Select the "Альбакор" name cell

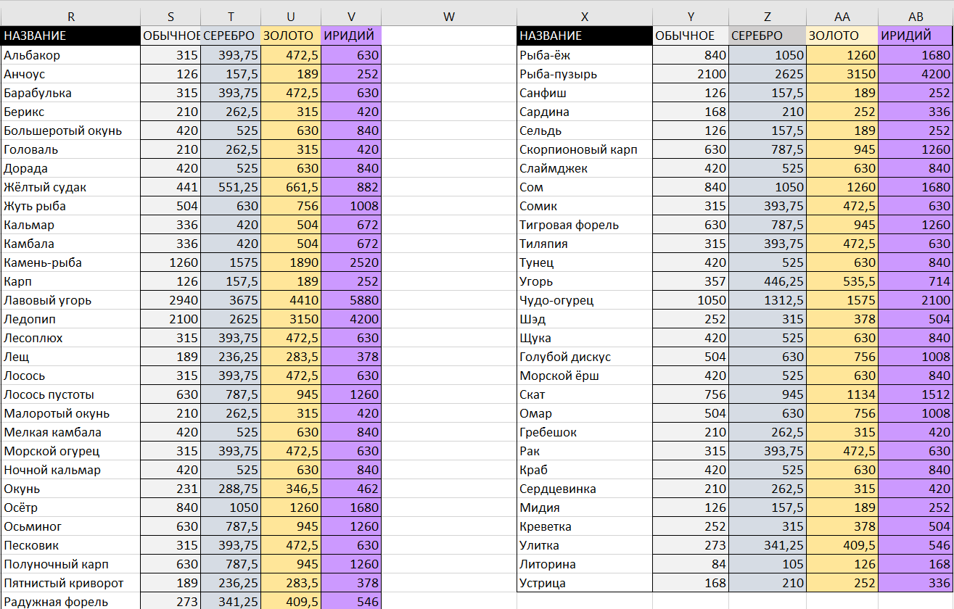point(70,55)
